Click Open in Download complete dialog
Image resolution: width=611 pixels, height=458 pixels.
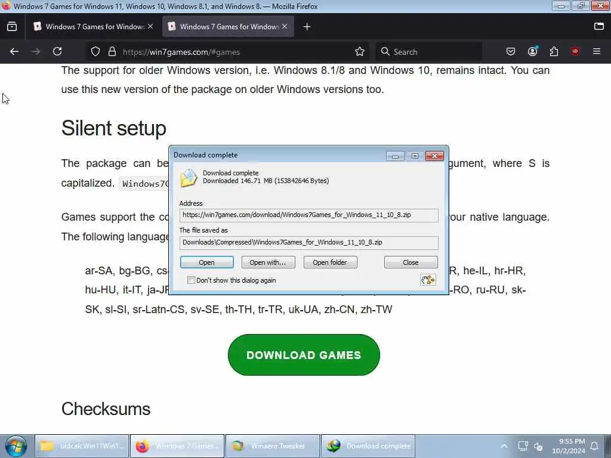tap(206, 262)
